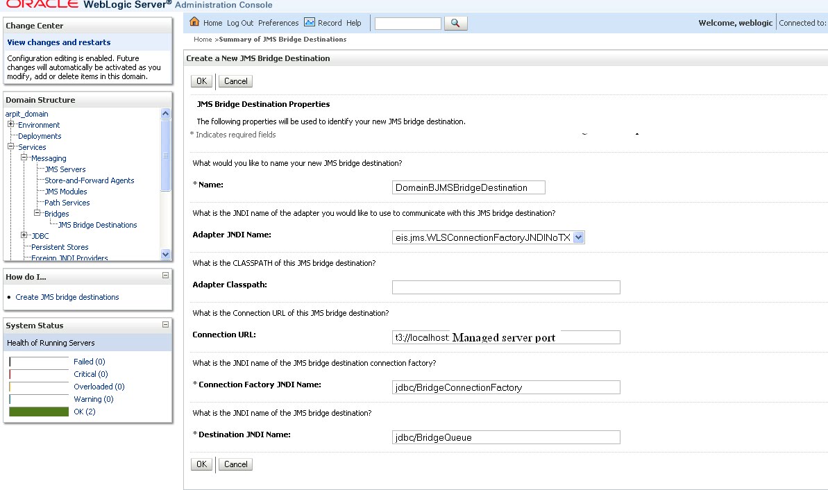Click the toolbar search input box
Screen dimensions: 828x490
click(407, 23)
